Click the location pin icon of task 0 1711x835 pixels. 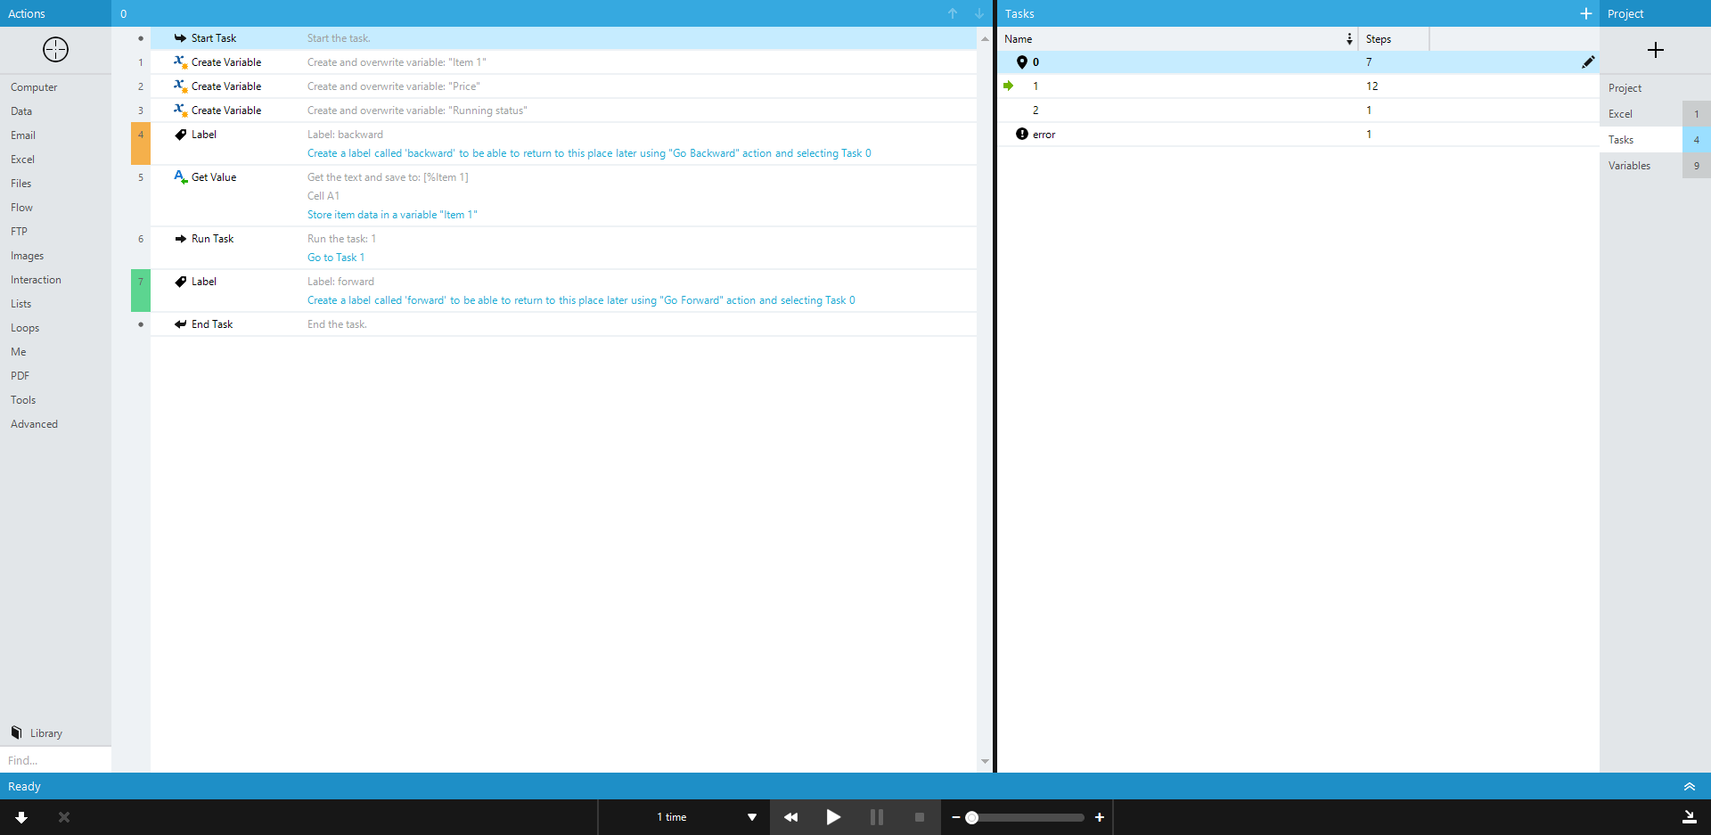1022,62
